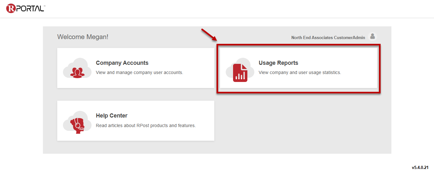Open the Usage Reports title
Image resolution: width=434 pixels, height=189 pixels.
click(x=278, y=63)
